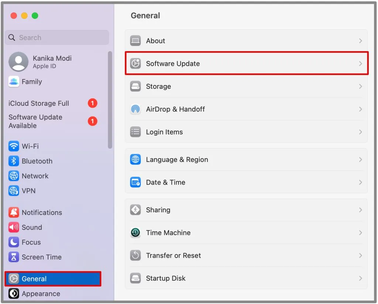Open Bluetooth icon in sidebar
This screenshot has height=304, width=378.
(x=14, y=161)
